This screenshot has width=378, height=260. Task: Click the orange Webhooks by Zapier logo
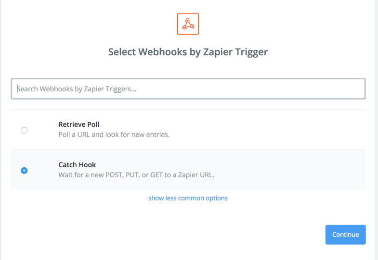point(188,24)
